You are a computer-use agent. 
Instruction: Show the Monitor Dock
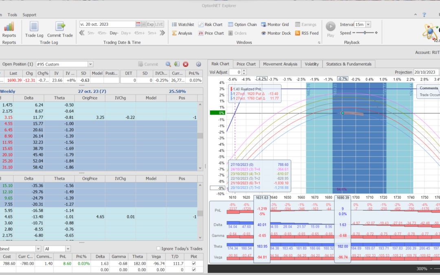[x=276, y=33]
